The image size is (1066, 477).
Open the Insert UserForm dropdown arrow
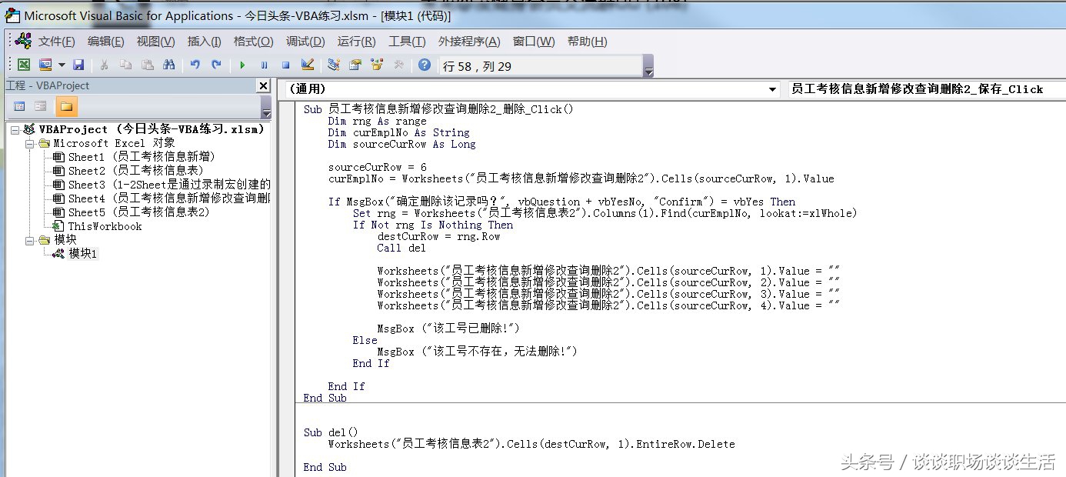point(62,65)
